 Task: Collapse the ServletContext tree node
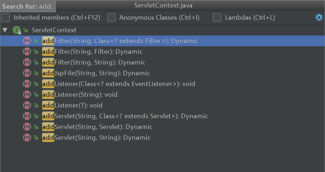click(x=5, y=30)
